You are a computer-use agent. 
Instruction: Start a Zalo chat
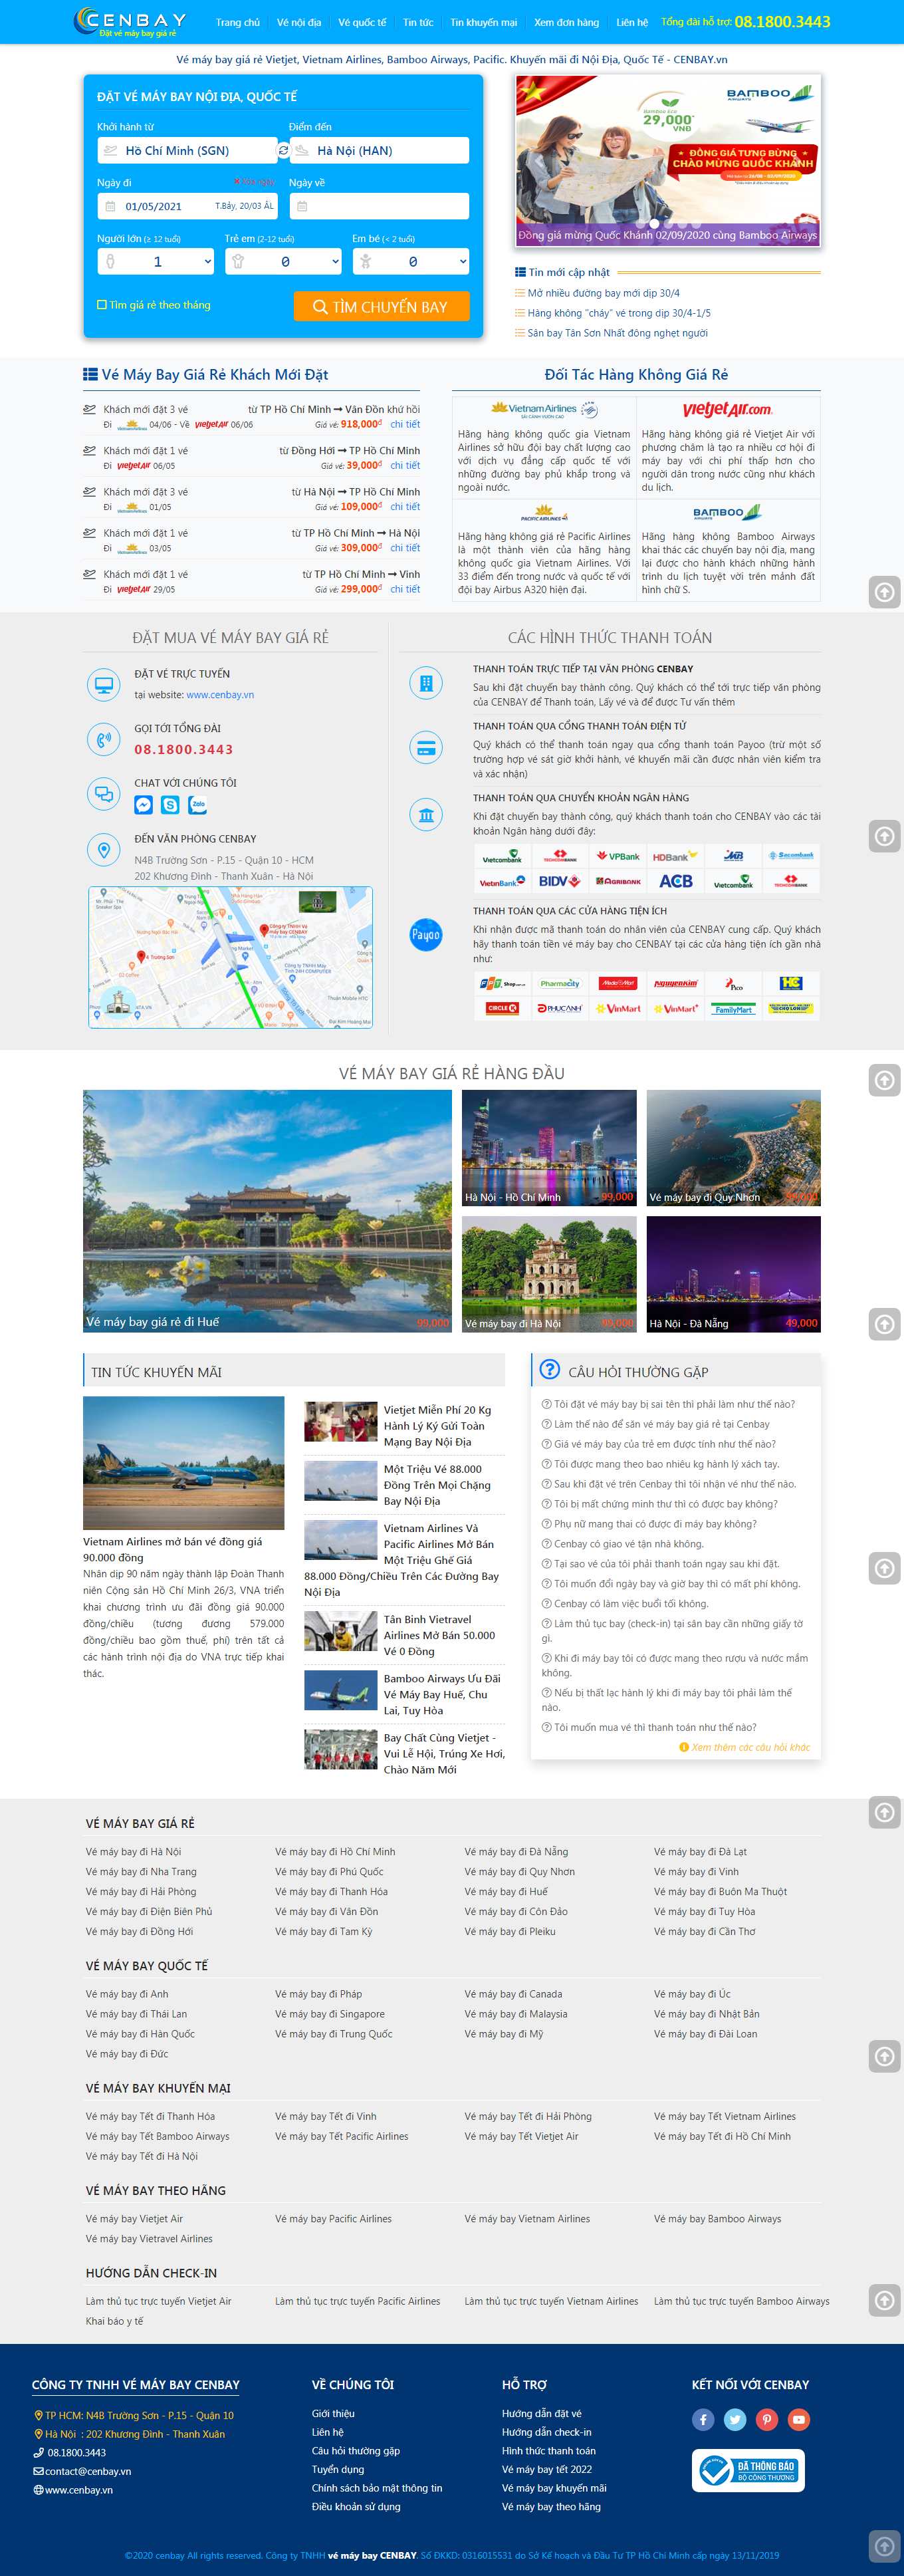coord(198,805)
